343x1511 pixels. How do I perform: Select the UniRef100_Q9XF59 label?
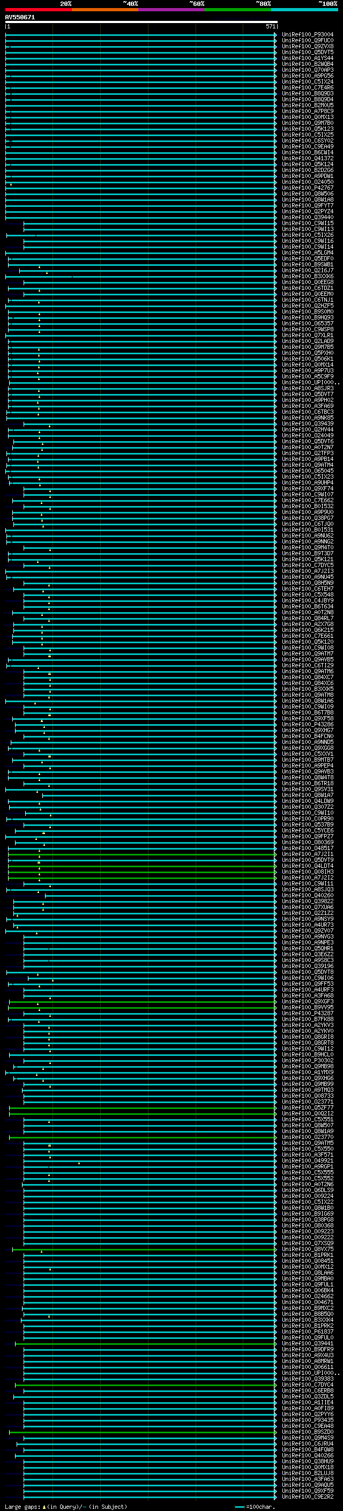[x=308, y=1492]
